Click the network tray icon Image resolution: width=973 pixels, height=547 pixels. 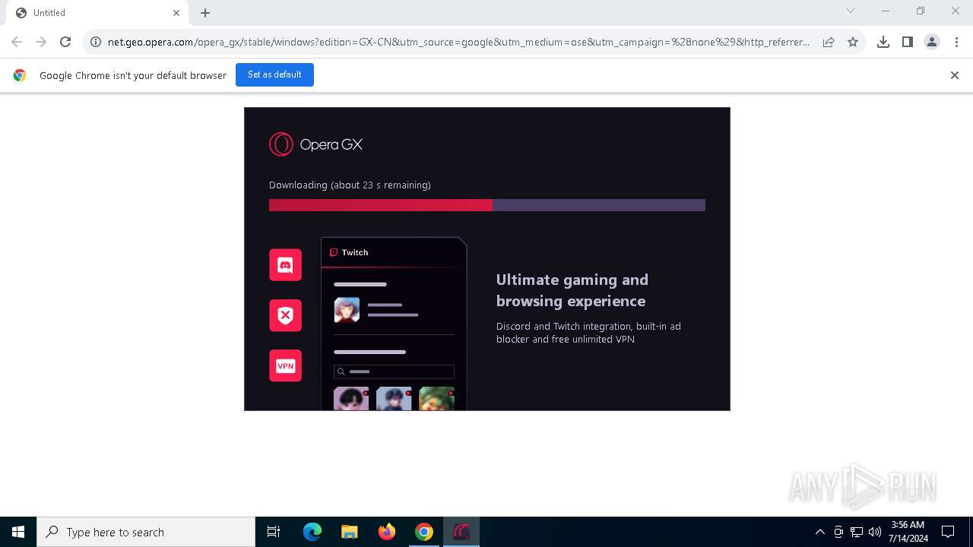[x=857, y=532]
